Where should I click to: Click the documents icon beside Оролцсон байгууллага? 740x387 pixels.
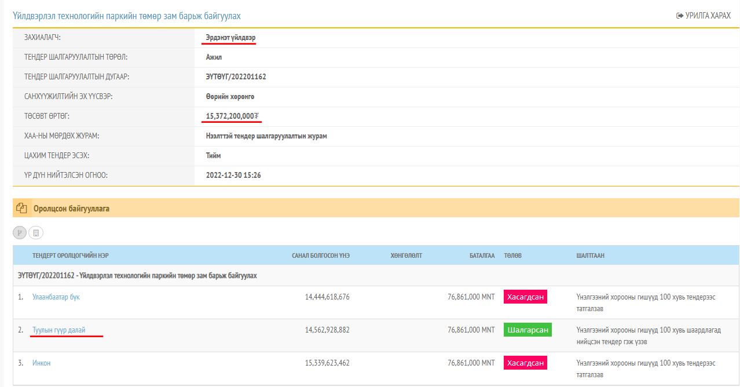click(x=22, y=208)
